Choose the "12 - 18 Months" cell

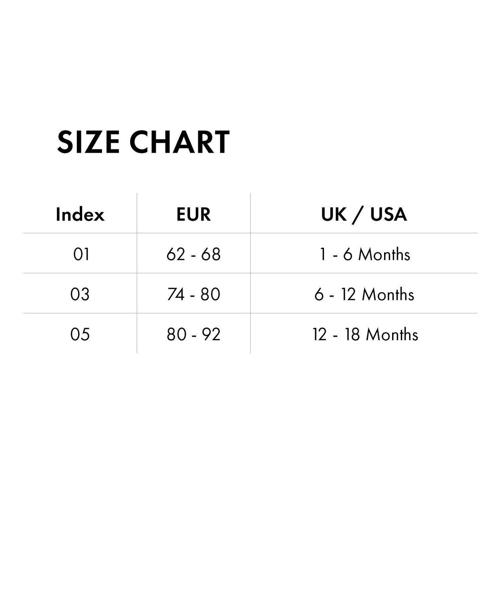tap(365, 334)
